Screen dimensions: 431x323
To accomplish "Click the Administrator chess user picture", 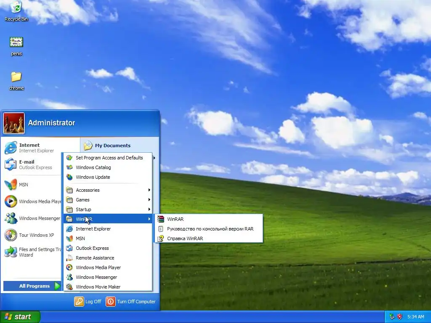I will (x=14, y=123).
